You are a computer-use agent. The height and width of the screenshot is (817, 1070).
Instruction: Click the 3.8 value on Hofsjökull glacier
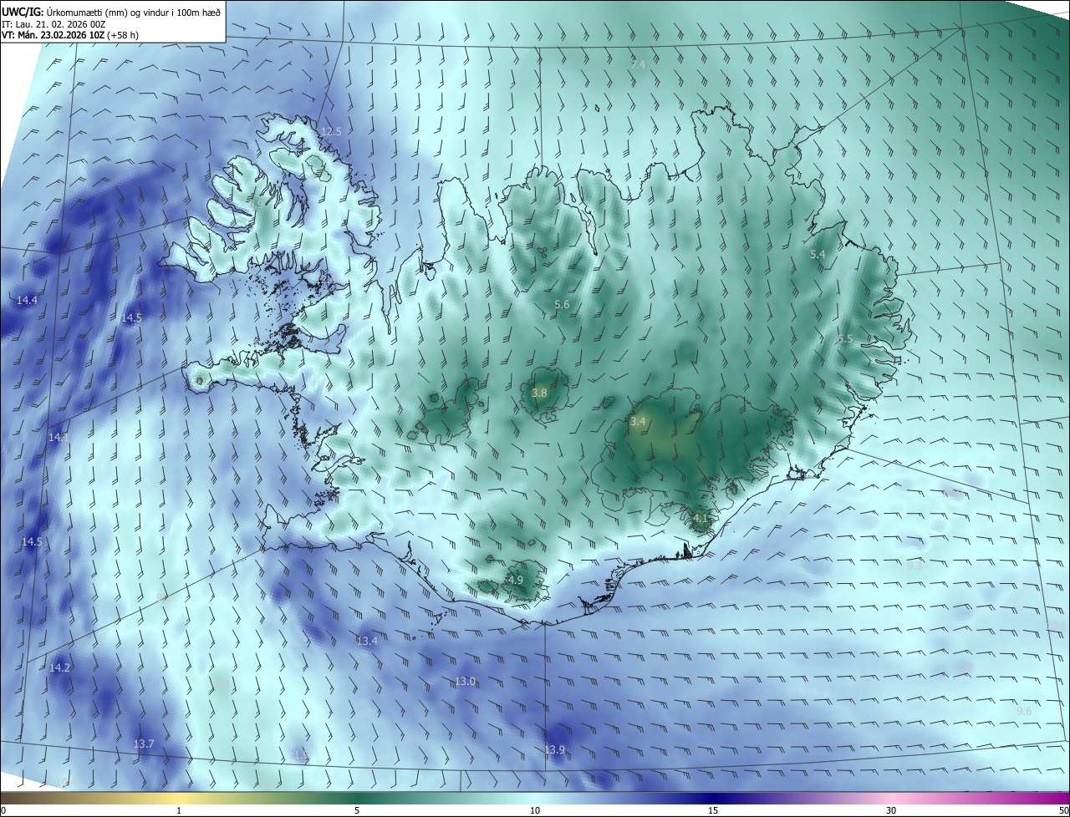coord(539,393)
